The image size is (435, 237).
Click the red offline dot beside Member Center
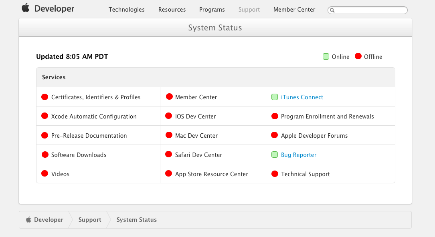point(169,96)
